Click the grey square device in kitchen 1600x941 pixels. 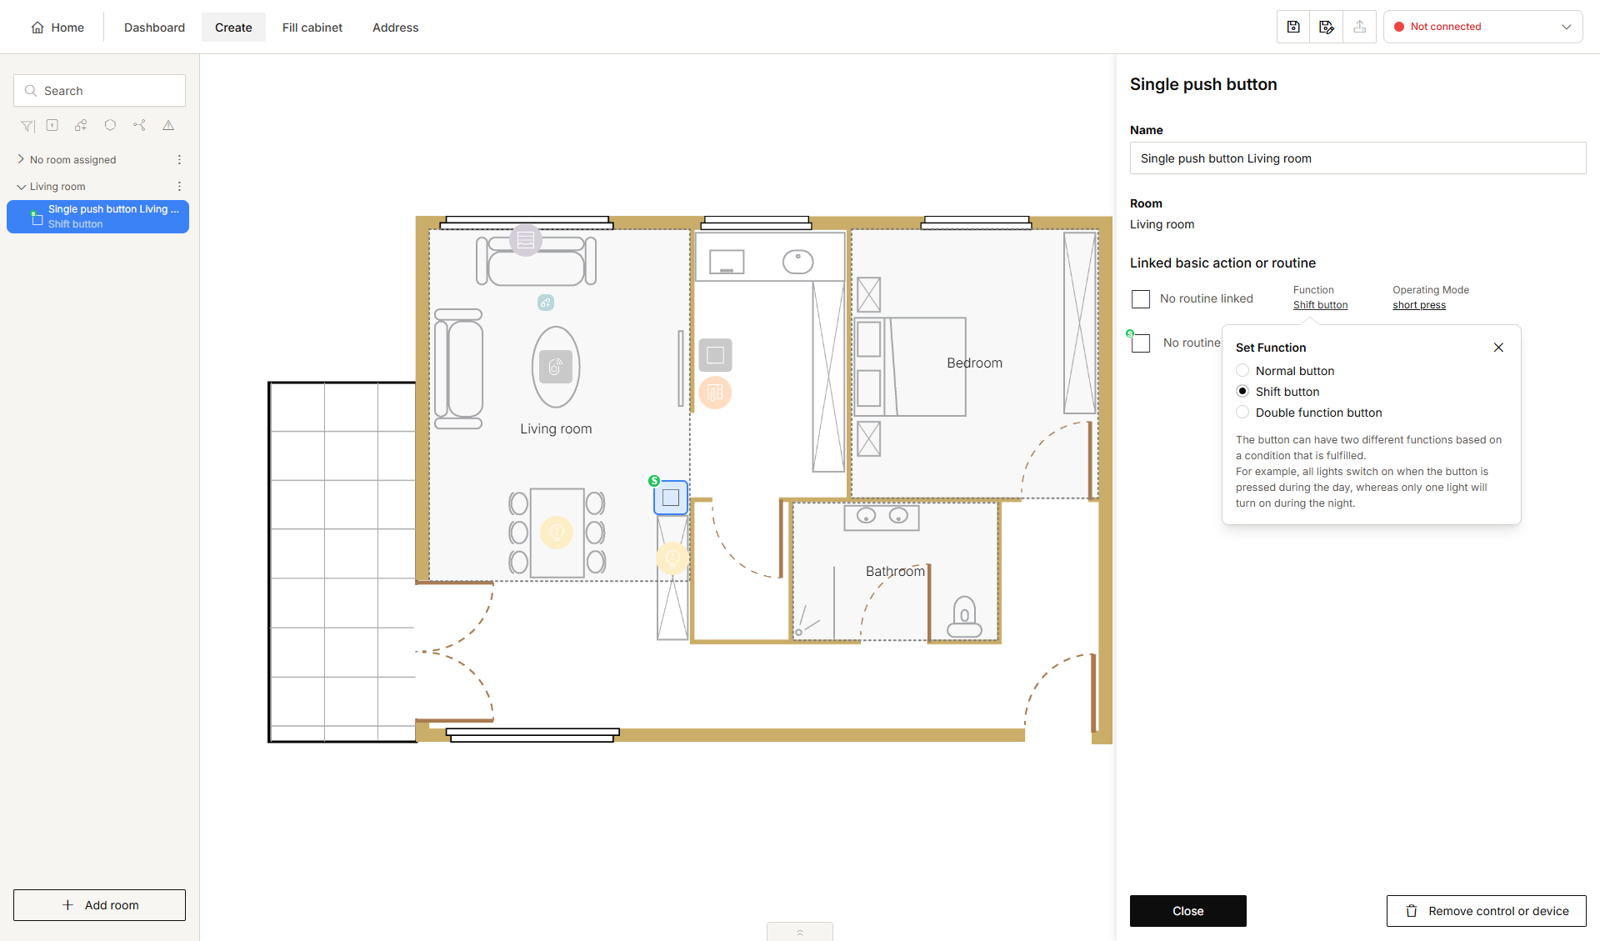(x=715, y=355)
